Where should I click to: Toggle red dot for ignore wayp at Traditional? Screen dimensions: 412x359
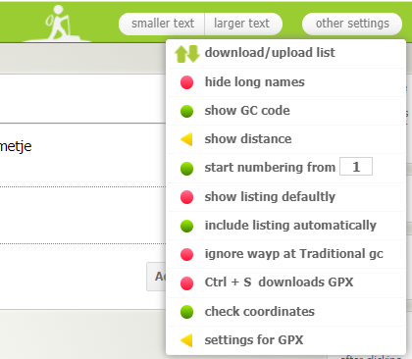pos(186,255)
